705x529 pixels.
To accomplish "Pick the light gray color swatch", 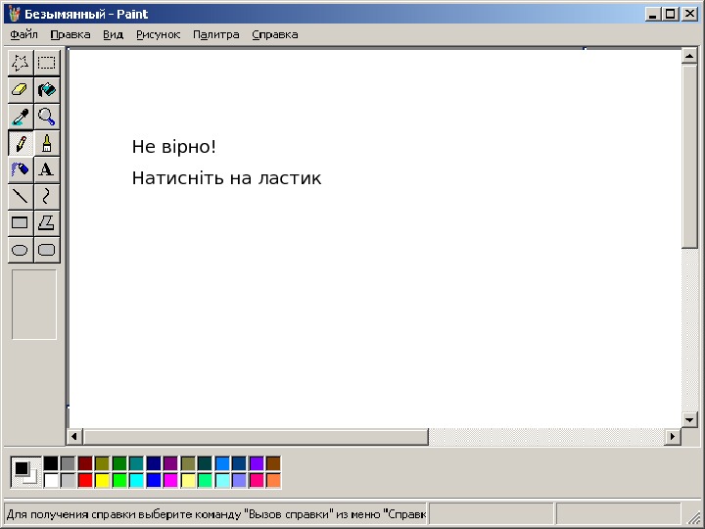I will [x=68, y=480].
